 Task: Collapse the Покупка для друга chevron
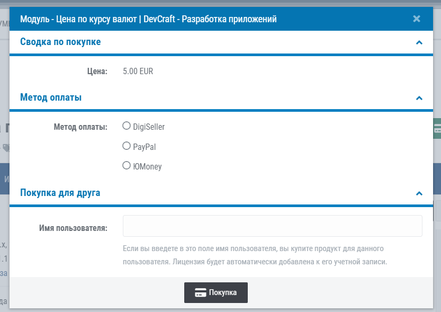[x=419, y=193]
